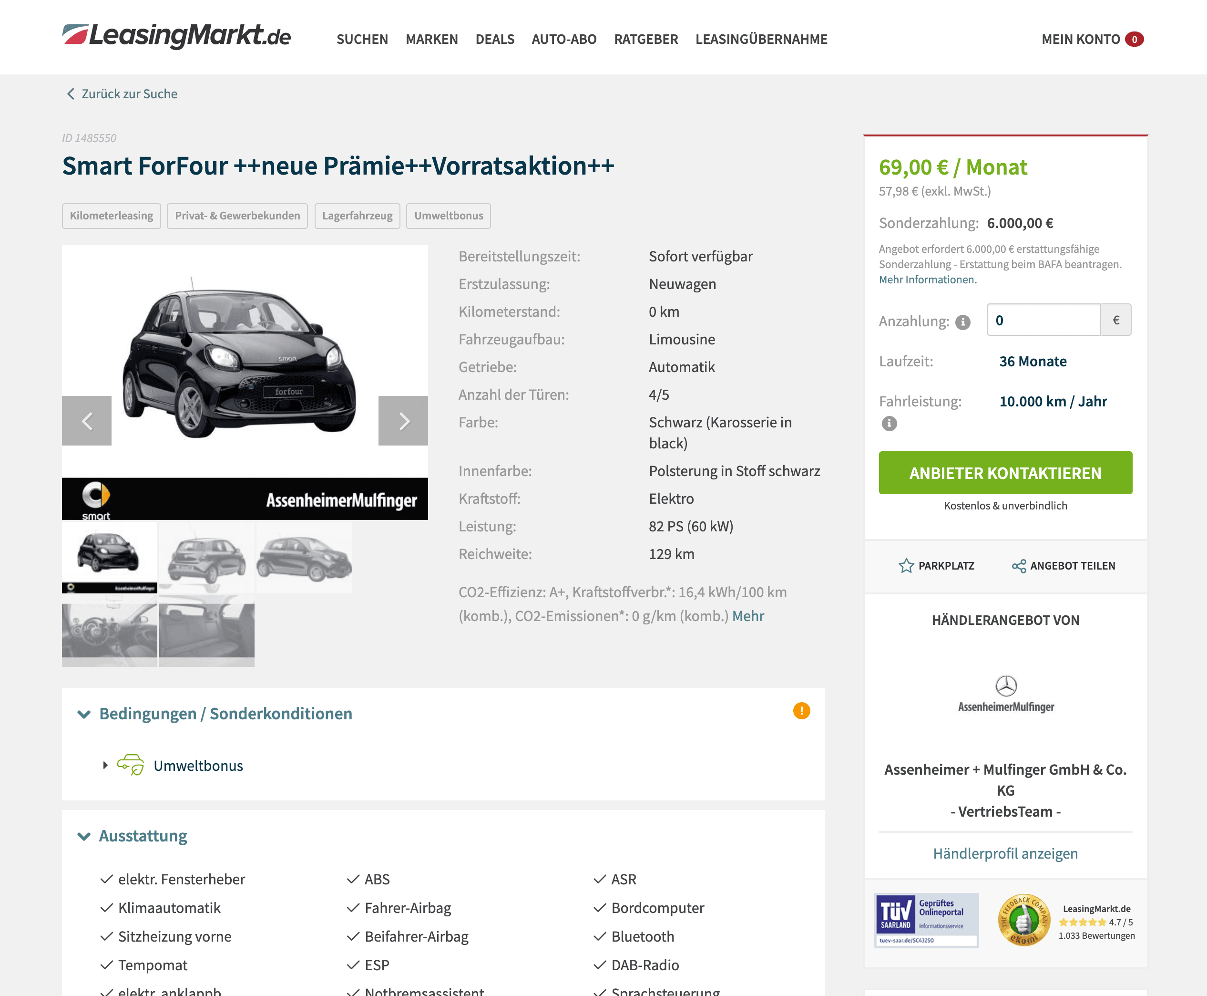Image resolution: width=1207 pixels, height=996 pixels.
Task: Click ANBIETER KONTAKTIEREN button
Action: click(x=1005, y=473)
